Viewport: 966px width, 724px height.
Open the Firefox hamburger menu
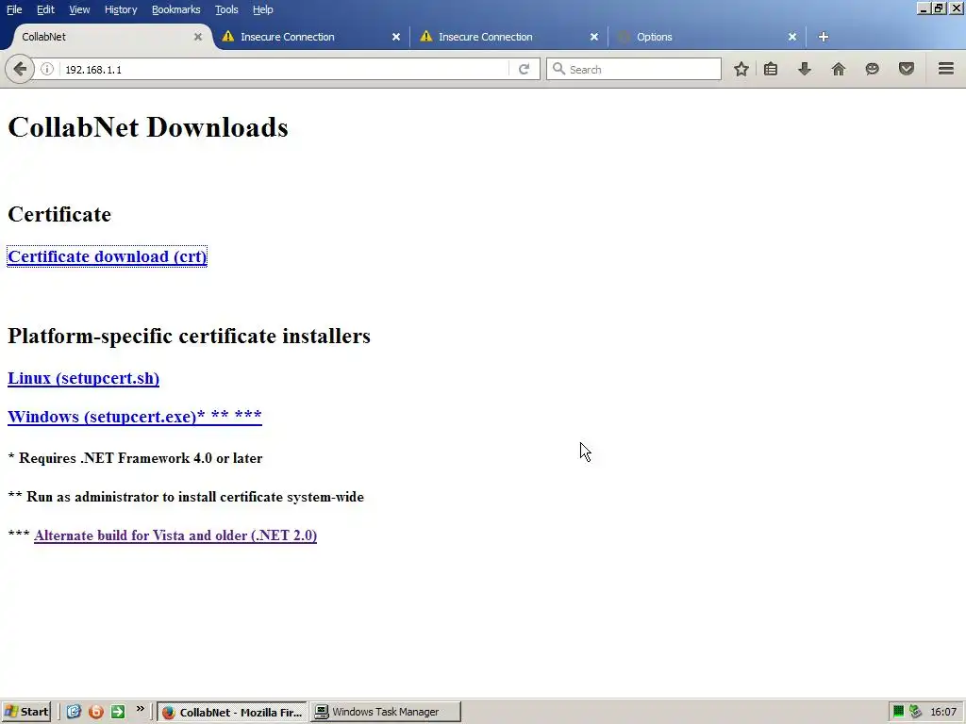946,69
